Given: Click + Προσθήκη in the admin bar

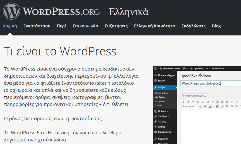Looking at the screenshot, I should 197,69.
